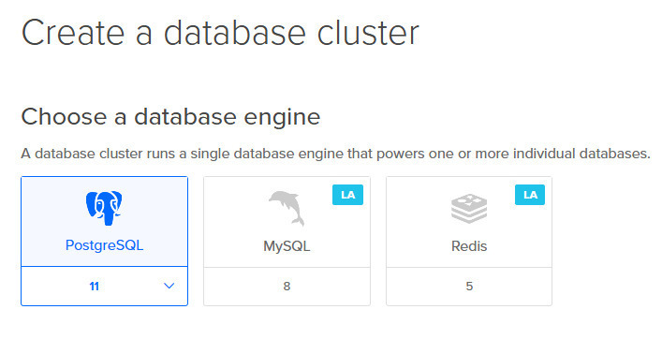The height and width of the screenshot is (339, 662).
Task: Click the Choose a database engine heading
Action: 170,116
